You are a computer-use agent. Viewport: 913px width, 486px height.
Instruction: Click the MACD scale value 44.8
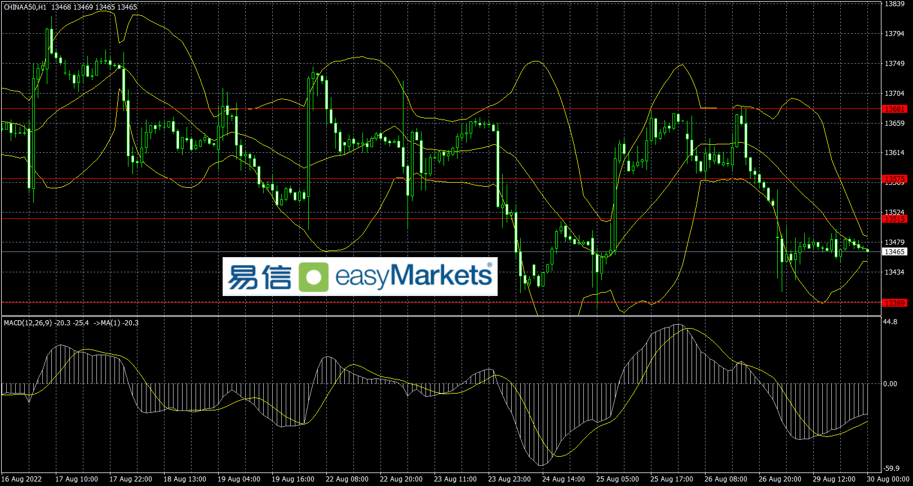[x=890, y=322]
